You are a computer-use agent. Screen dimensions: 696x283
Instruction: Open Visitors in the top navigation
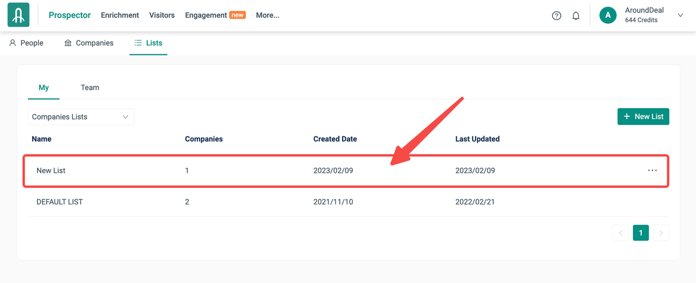162,15
